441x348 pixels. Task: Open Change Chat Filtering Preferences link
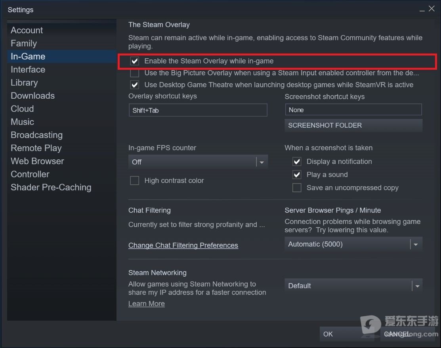[183, 245]
